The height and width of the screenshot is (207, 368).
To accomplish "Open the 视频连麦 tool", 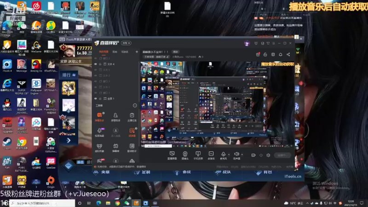I will 99,132.
